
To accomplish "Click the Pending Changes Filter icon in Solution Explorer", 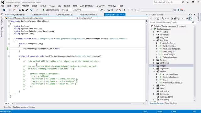I will [163, 19].
